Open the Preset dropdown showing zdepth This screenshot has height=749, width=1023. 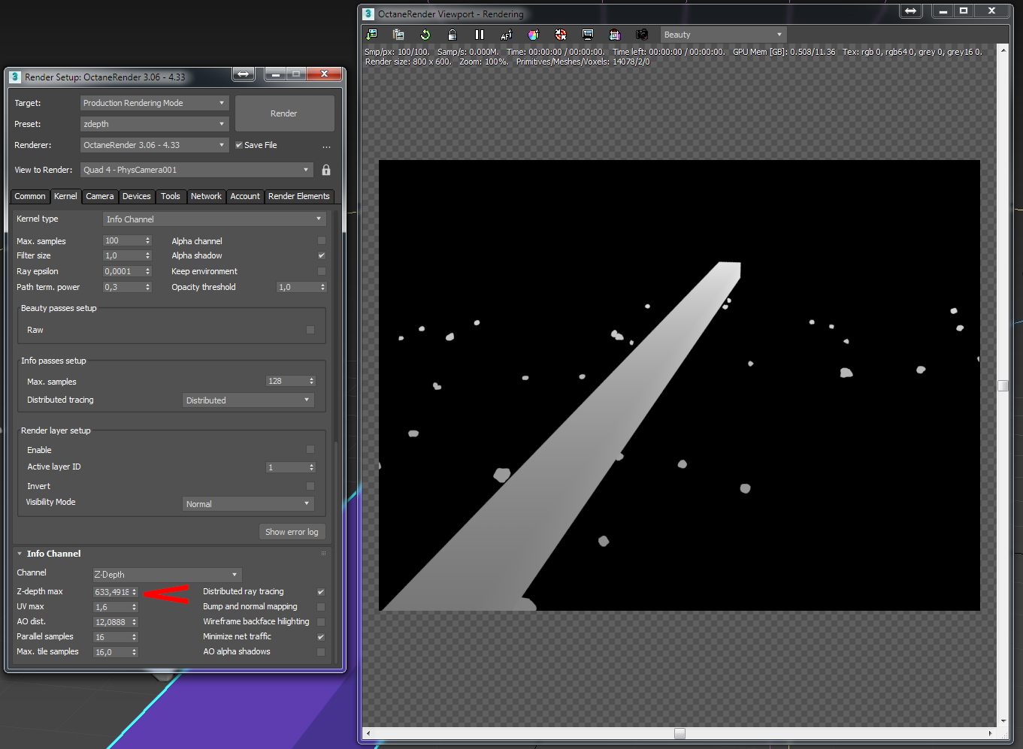(154, 124)
